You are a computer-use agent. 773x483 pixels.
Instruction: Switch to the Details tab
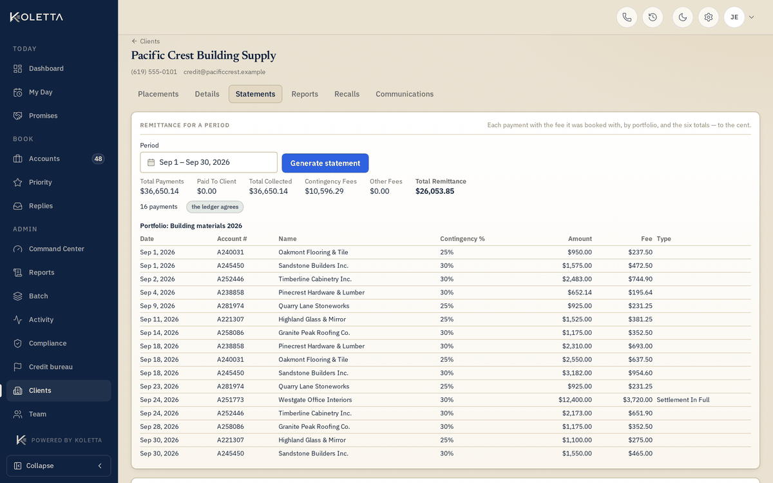[x=207, y=94]
